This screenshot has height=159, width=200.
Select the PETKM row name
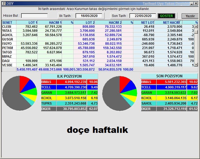(7, 48)
